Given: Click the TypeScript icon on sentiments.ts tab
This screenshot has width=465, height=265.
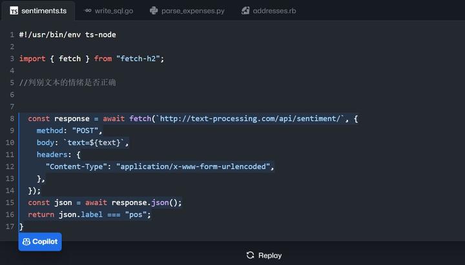Looking at the screenshot, I should pos(14,11).
